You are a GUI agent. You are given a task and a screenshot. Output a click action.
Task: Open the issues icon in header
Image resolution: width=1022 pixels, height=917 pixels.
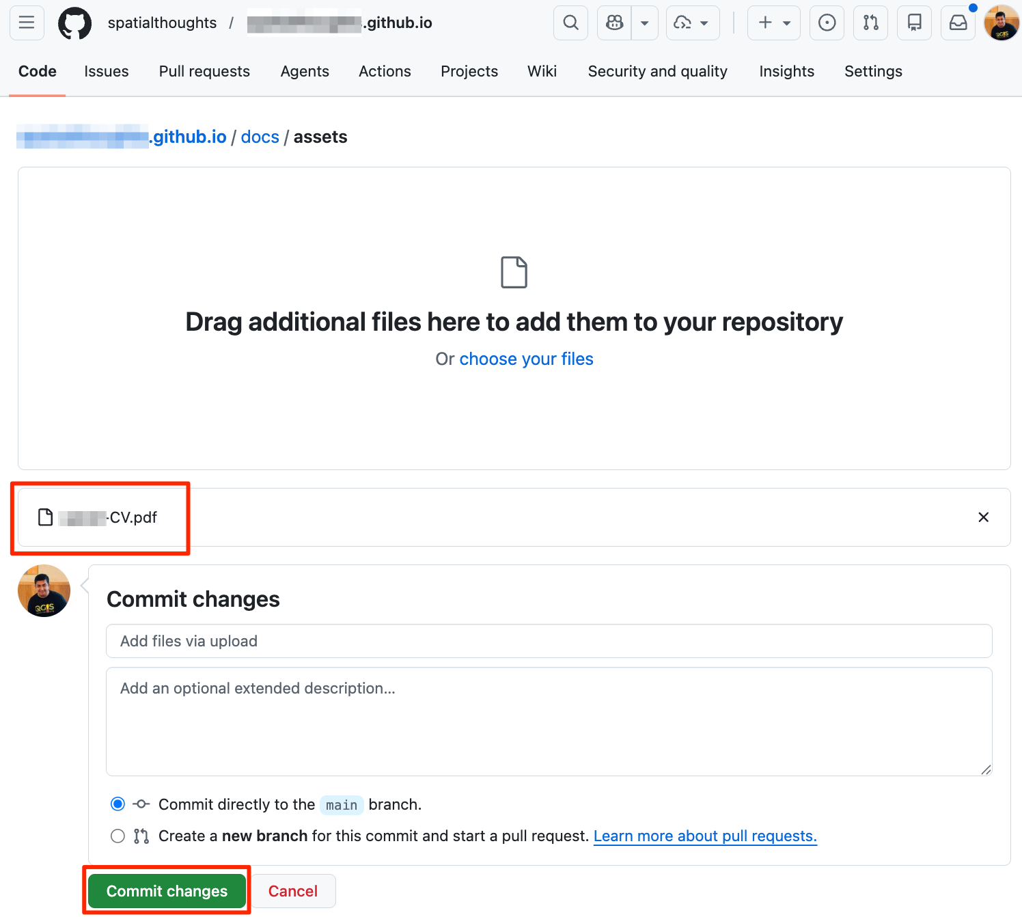827,23
